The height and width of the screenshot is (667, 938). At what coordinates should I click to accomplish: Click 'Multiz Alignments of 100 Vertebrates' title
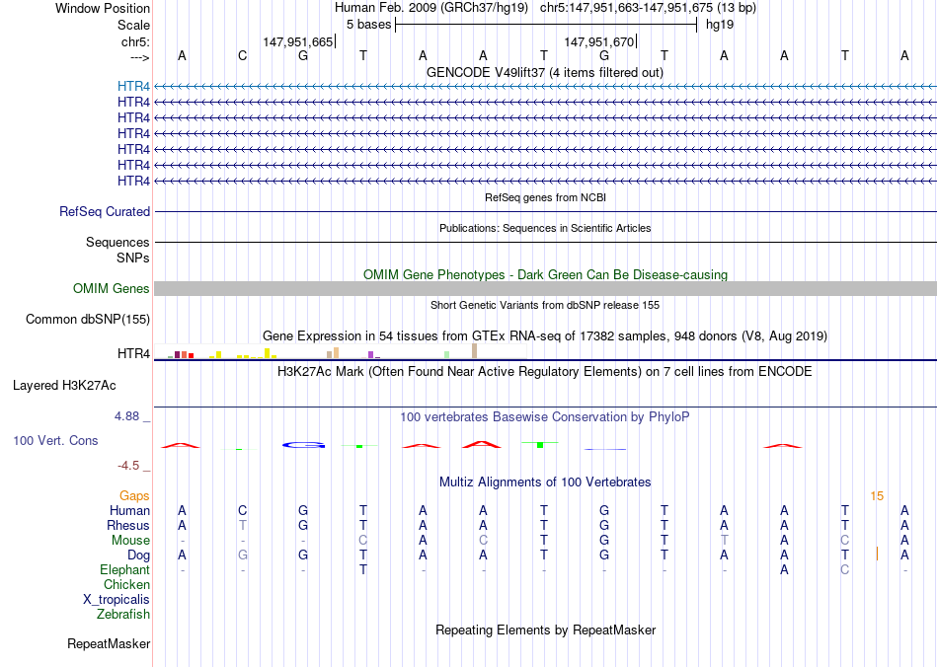(545, 482)
